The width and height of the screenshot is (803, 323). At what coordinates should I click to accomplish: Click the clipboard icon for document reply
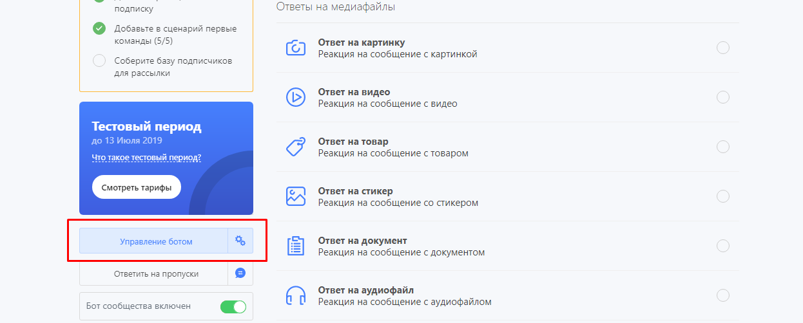coord(295,246)
